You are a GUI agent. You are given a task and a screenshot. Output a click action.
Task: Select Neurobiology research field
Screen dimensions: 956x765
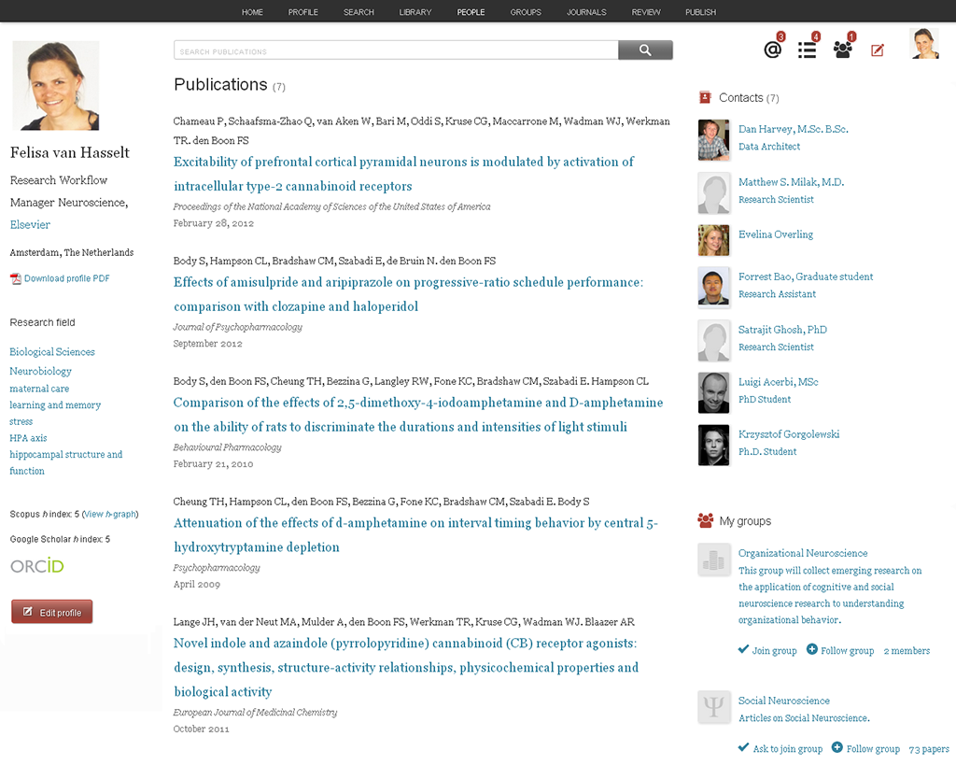tap(41, 371)
